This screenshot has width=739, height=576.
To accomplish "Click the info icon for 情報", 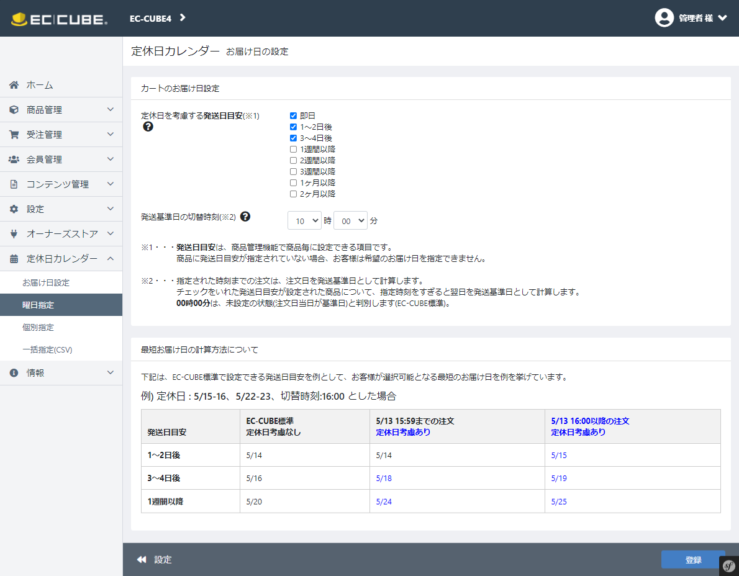I will (x=14, y=373).
